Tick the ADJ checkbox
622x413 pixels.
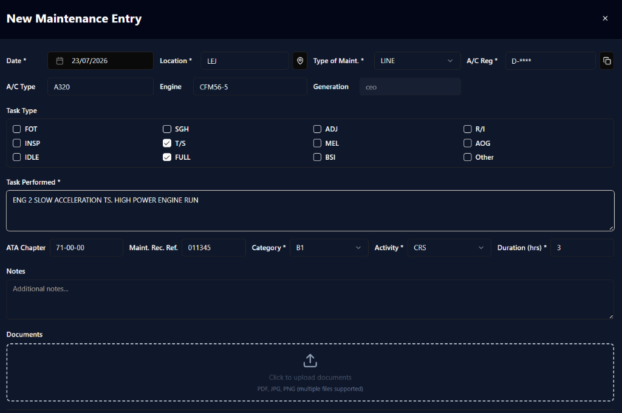317,129
